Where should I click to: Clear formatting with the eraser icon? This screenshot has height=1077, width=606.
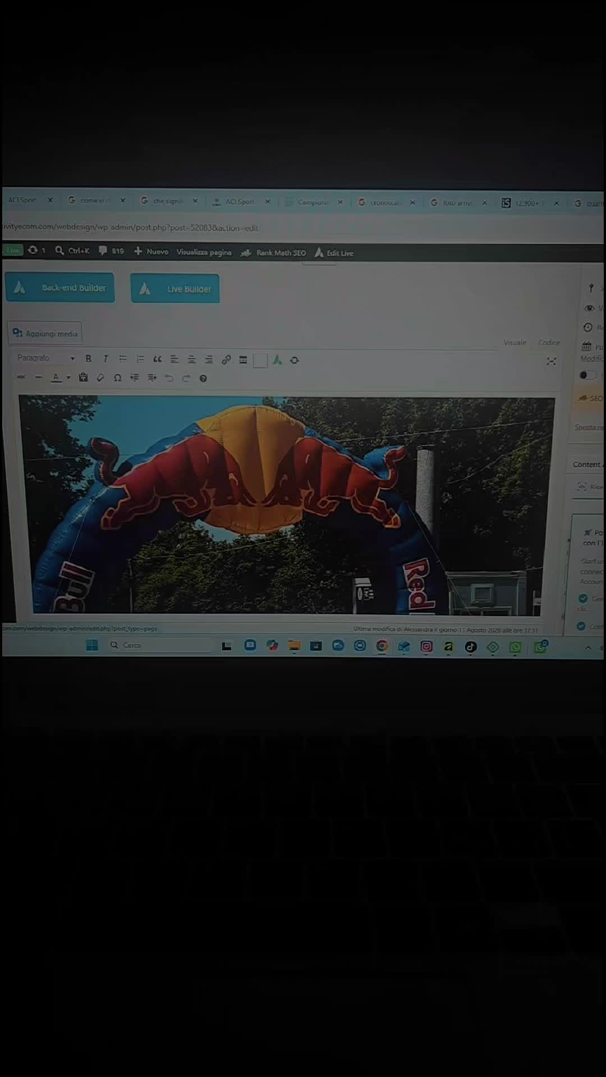(100, 378)
